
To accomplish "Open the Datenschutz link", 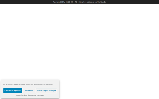I will 32,95.
